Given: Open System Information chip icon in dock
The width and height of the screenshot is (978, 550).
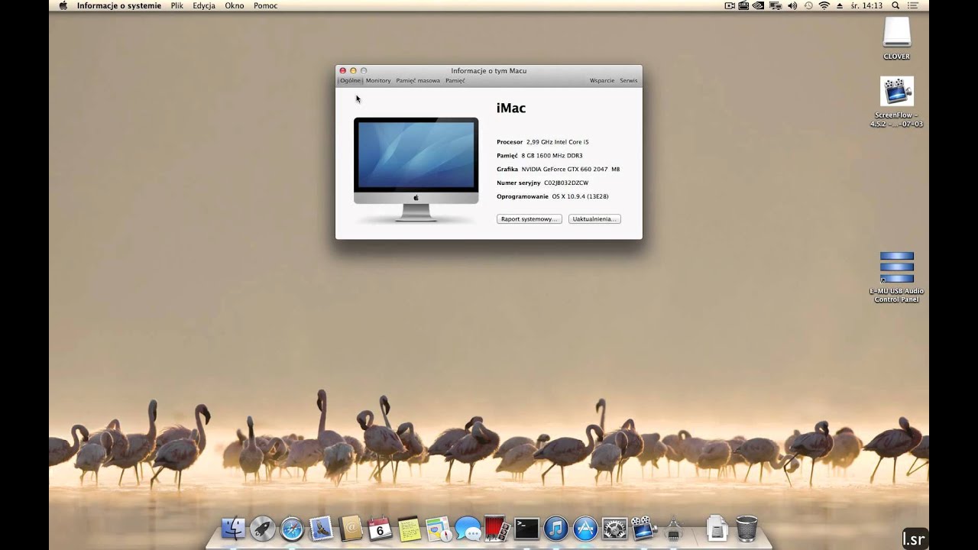Looking at the screenshot, I should (673, 528).
